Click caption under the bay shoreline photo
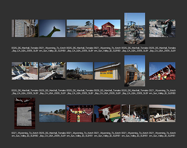The height and width of the screenshot is (148, 187). [52, 135]
